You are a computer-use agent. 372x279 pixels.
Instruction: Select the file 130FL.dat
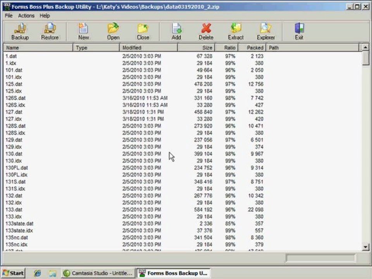tap(17, 168)
